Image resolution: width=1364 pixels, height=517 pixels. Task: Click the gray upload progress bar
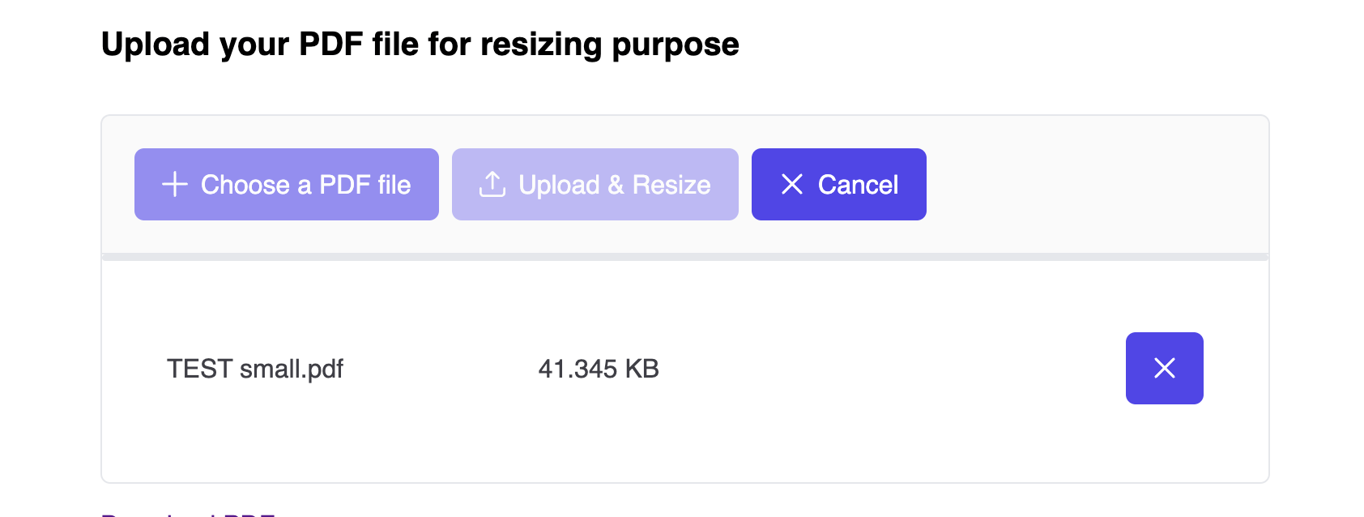point(685,257)
